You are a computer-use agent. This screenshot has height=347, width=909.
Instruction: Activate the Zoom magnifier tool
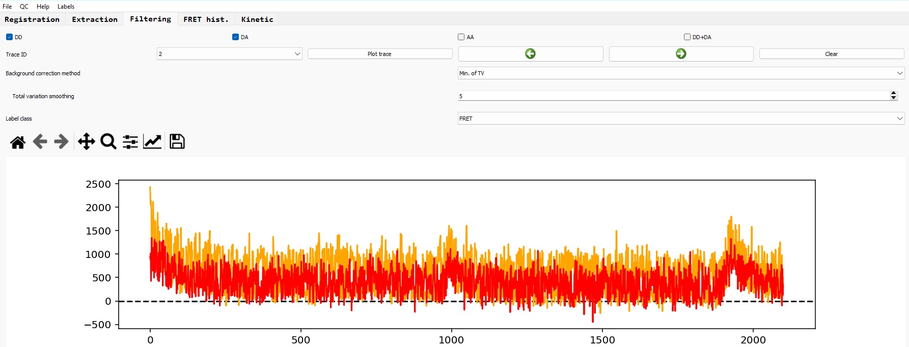[x=108, y=141]
